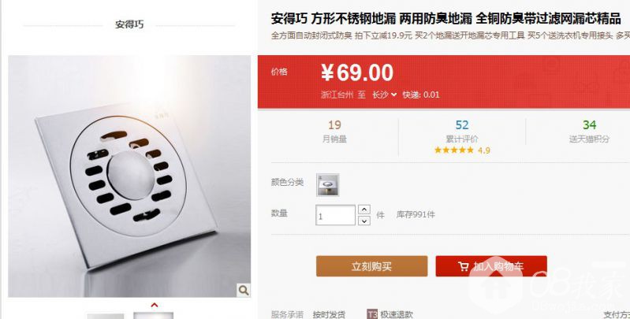Select the color category swatch thumbnail

(x=327, y=184)
